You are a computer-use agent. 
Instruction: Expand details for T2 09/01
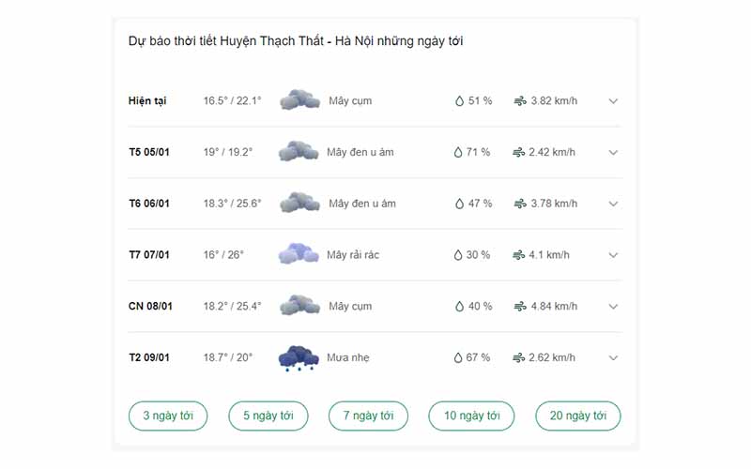(x=613, y=357)
